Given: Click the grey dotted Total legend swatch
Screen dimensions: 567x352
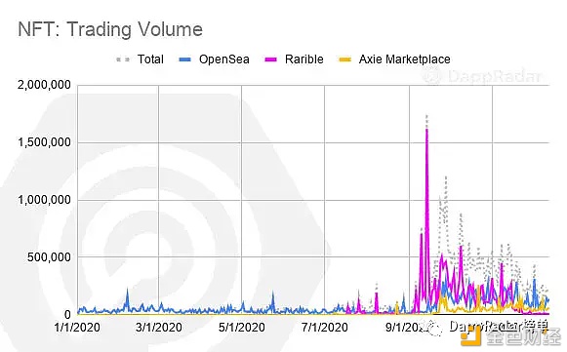Looking at the screenshot, I should pyautogui.click(x=123, y=59).
